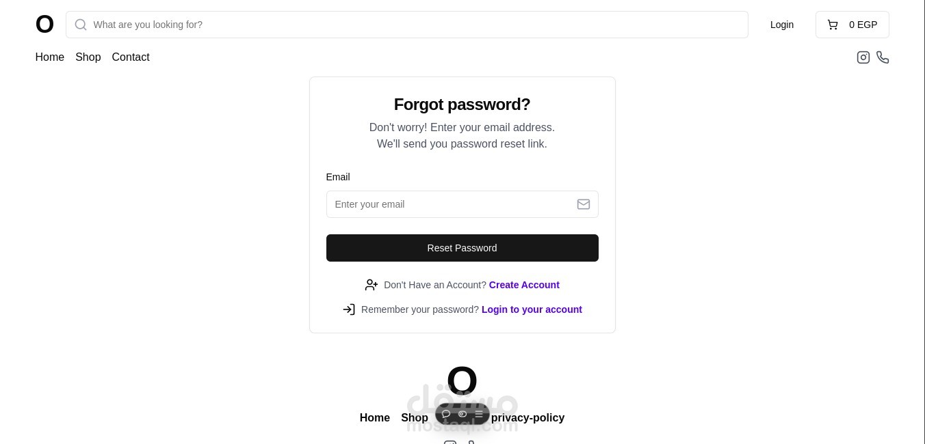Viewport: 925px width, 444px height.
Task: Click the login arrow icon beside Remember password
Action: coord(349,309)
